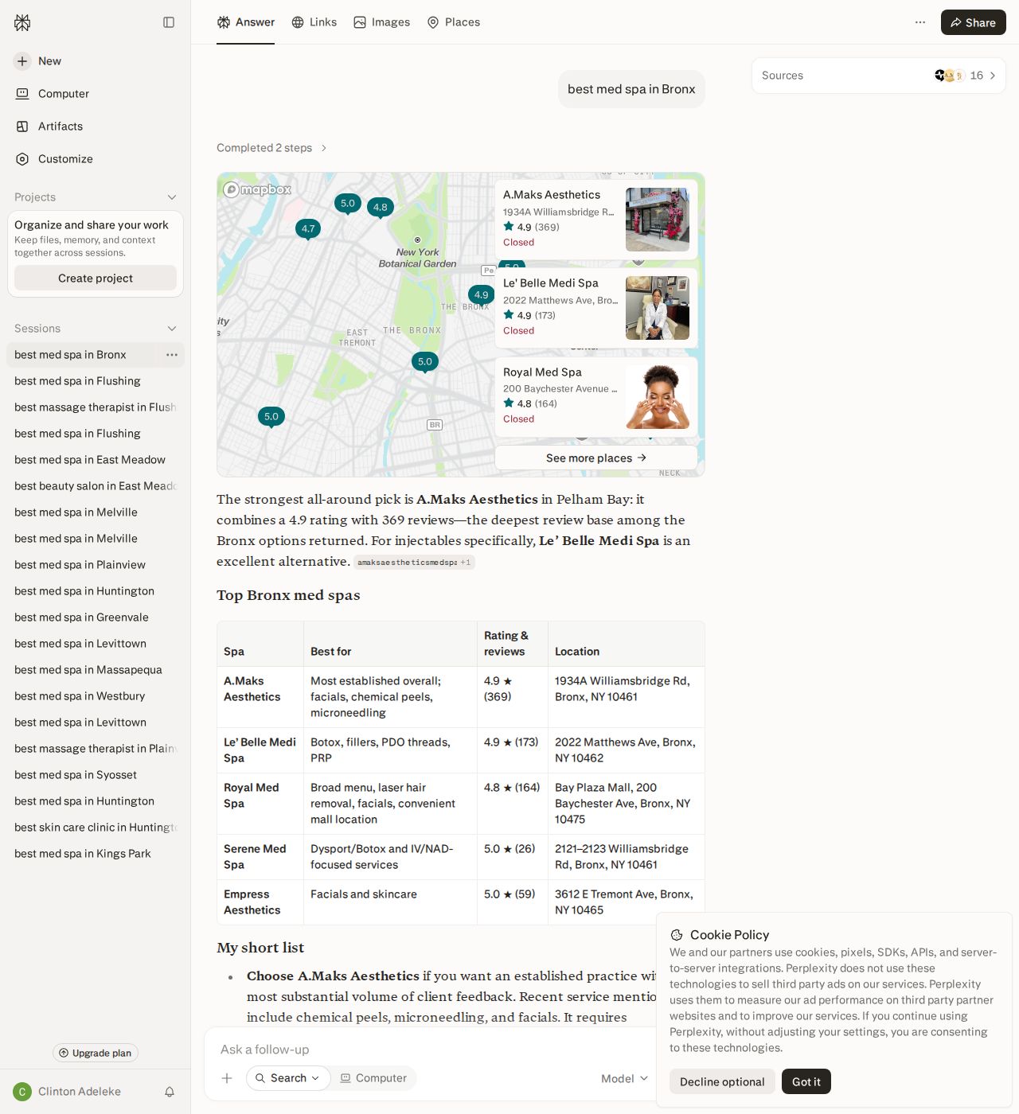Click the Perplexity logo icon
Screen dimensions: 1019x1114
point(22,22)
